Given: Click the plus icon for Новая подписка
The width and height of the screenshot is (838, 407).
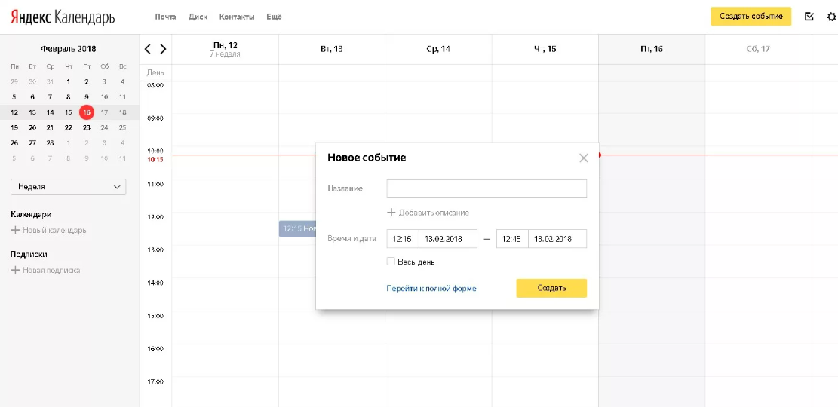Looking at the screenshot, I should coord(15,271).
